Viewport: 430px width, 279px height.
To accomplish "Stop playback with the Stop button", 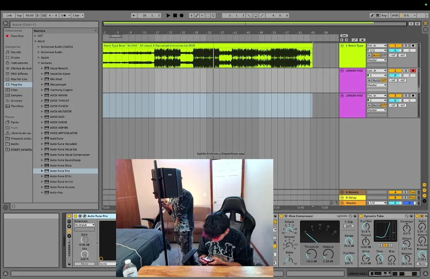I will (175, 15).
